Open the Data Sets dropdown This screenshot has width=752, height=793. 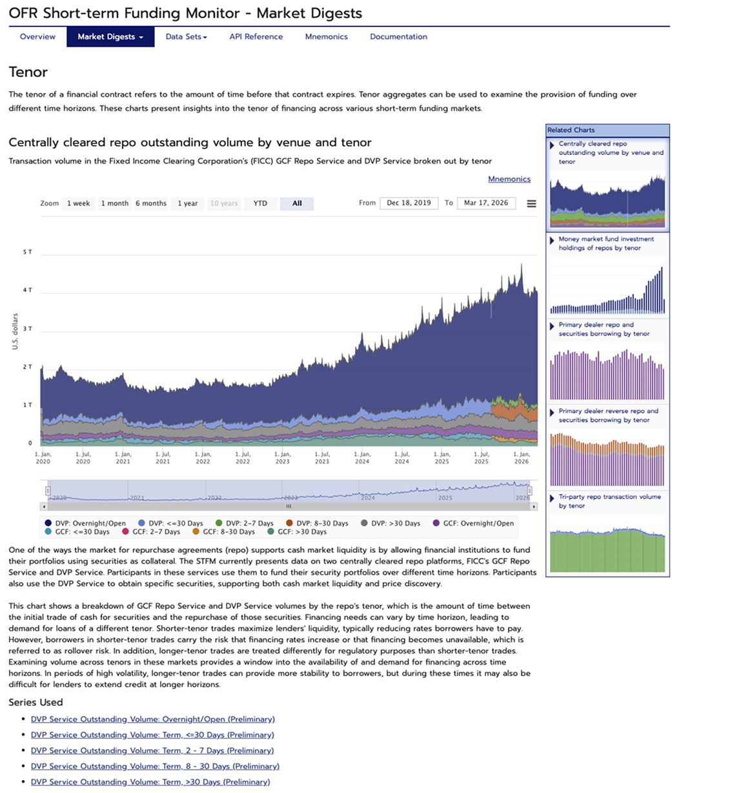tap(186, 37)
